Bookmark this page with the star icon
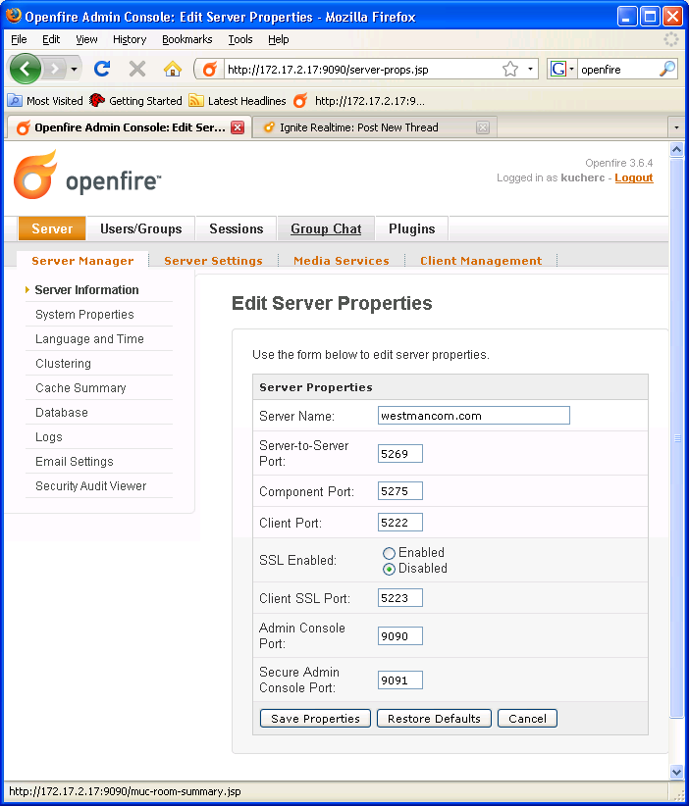This screenshot has height=806, width=689. pyautogui.click(x=510, y=69)
